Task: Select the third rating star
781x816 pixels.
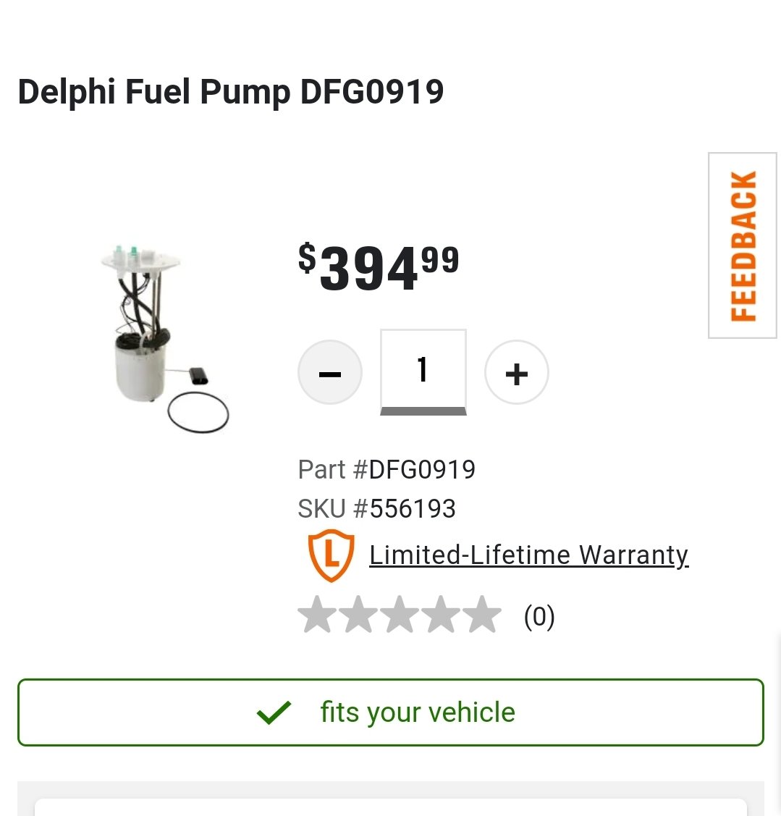Action: [x=400, y=615]
